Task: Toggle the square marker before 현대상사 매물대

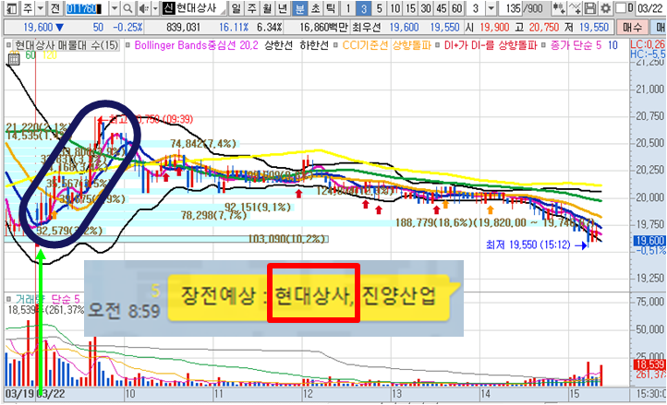Action: point(8,45)
